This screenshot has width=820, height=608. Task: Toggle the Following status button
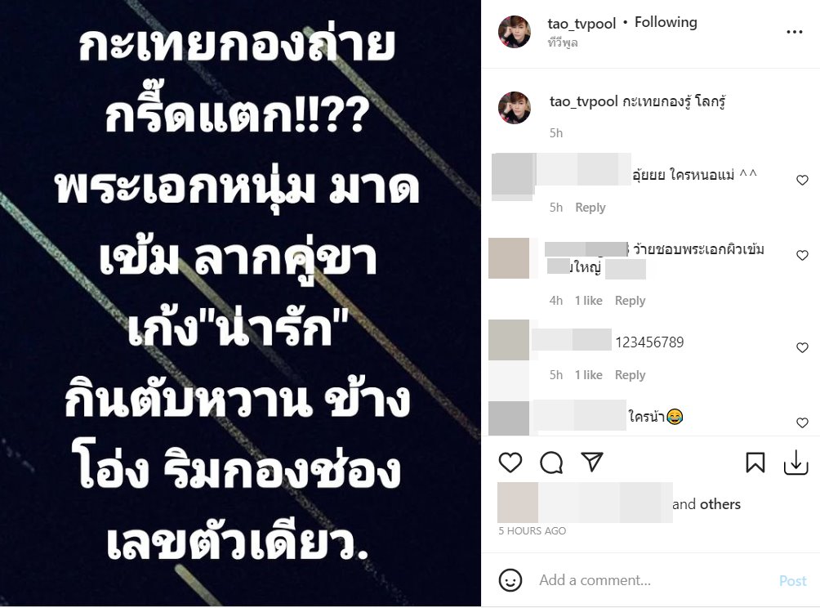coord(666,23)
